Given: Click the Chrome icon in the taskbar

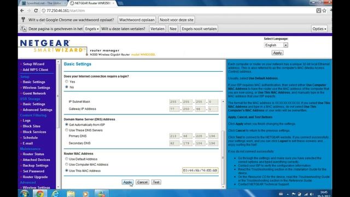Looking at the screenshot, I should click(x=40, y=194).
